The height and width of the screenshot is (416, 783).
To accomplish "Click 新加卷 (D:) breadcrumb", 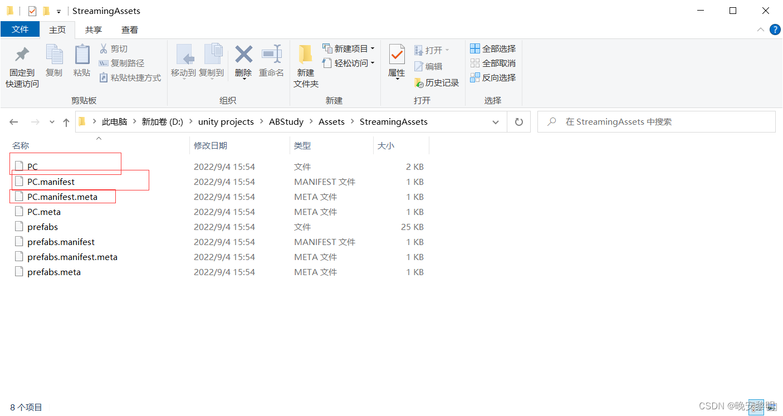I will pos(163,122).
